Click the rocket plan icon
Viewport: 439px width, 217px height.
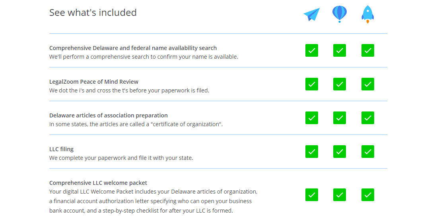(367, 15)
